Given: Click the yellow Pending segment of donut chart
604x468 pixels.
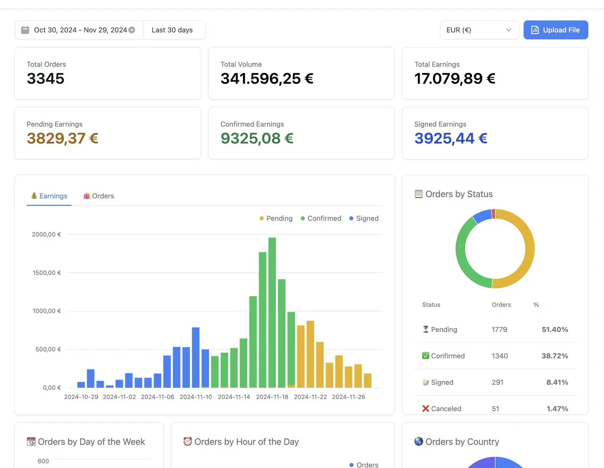Looking at the screenshot, I should [x=530, y=248].
